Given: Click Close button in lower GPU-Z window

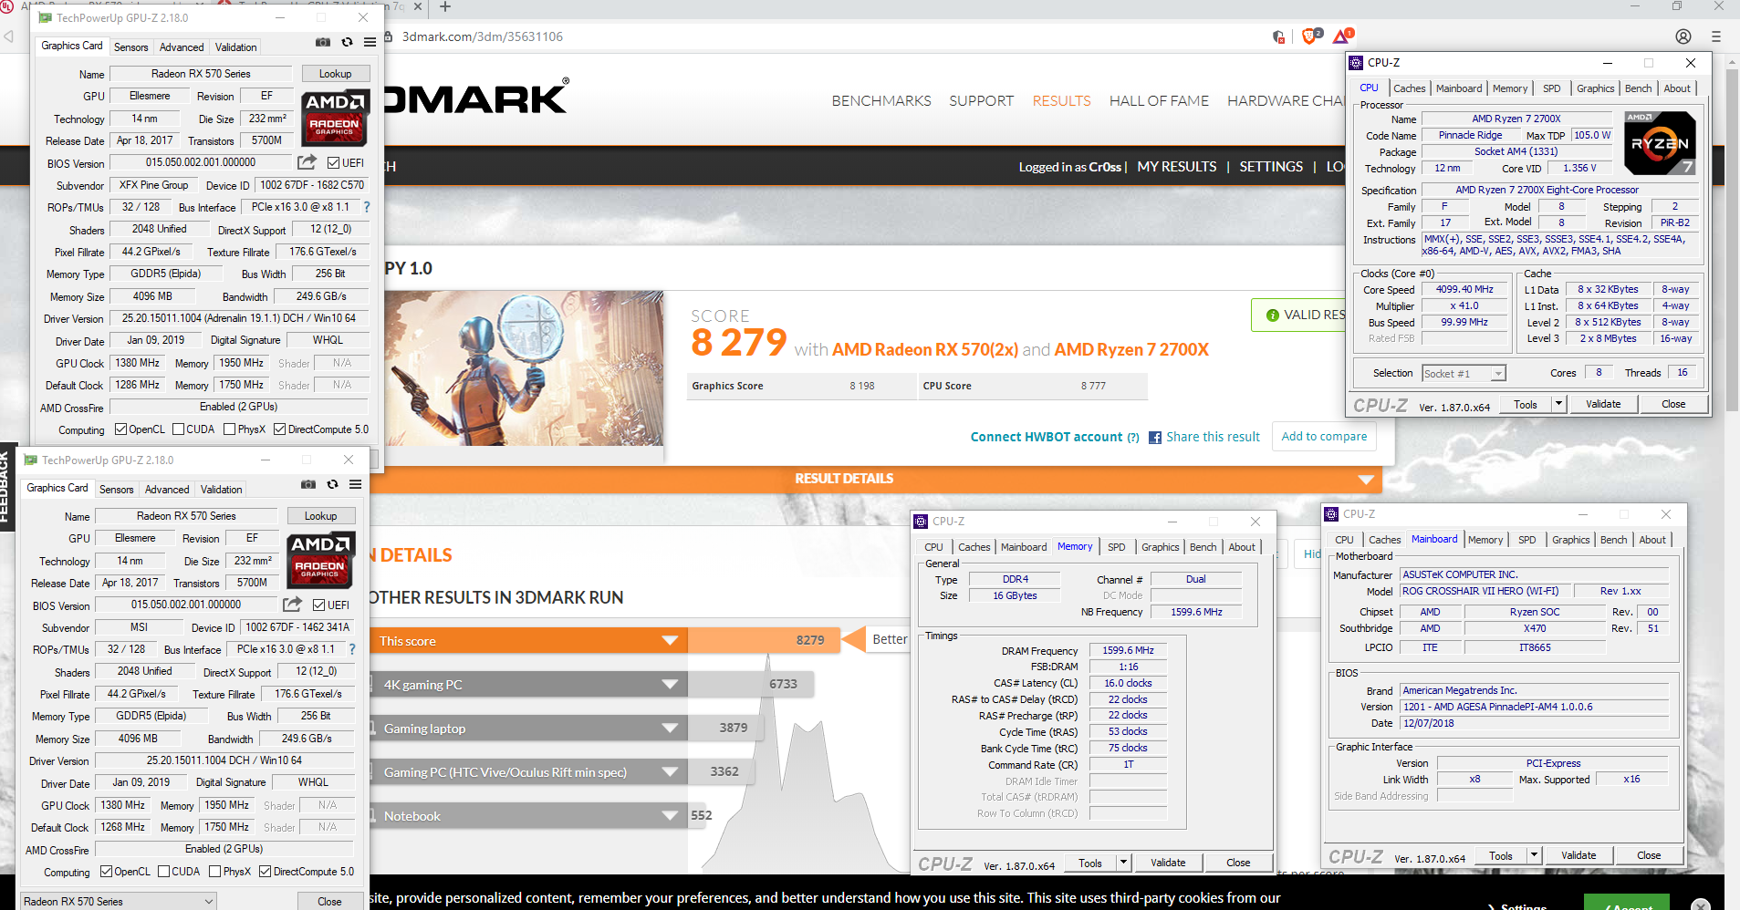Looking at the screenshot, I should 329,901.
